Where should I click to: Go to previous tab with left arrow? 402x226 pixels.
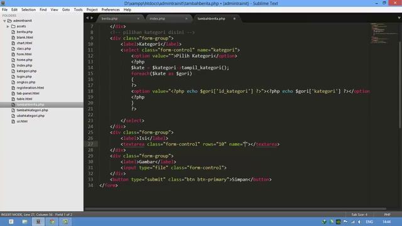pos(87,18)
